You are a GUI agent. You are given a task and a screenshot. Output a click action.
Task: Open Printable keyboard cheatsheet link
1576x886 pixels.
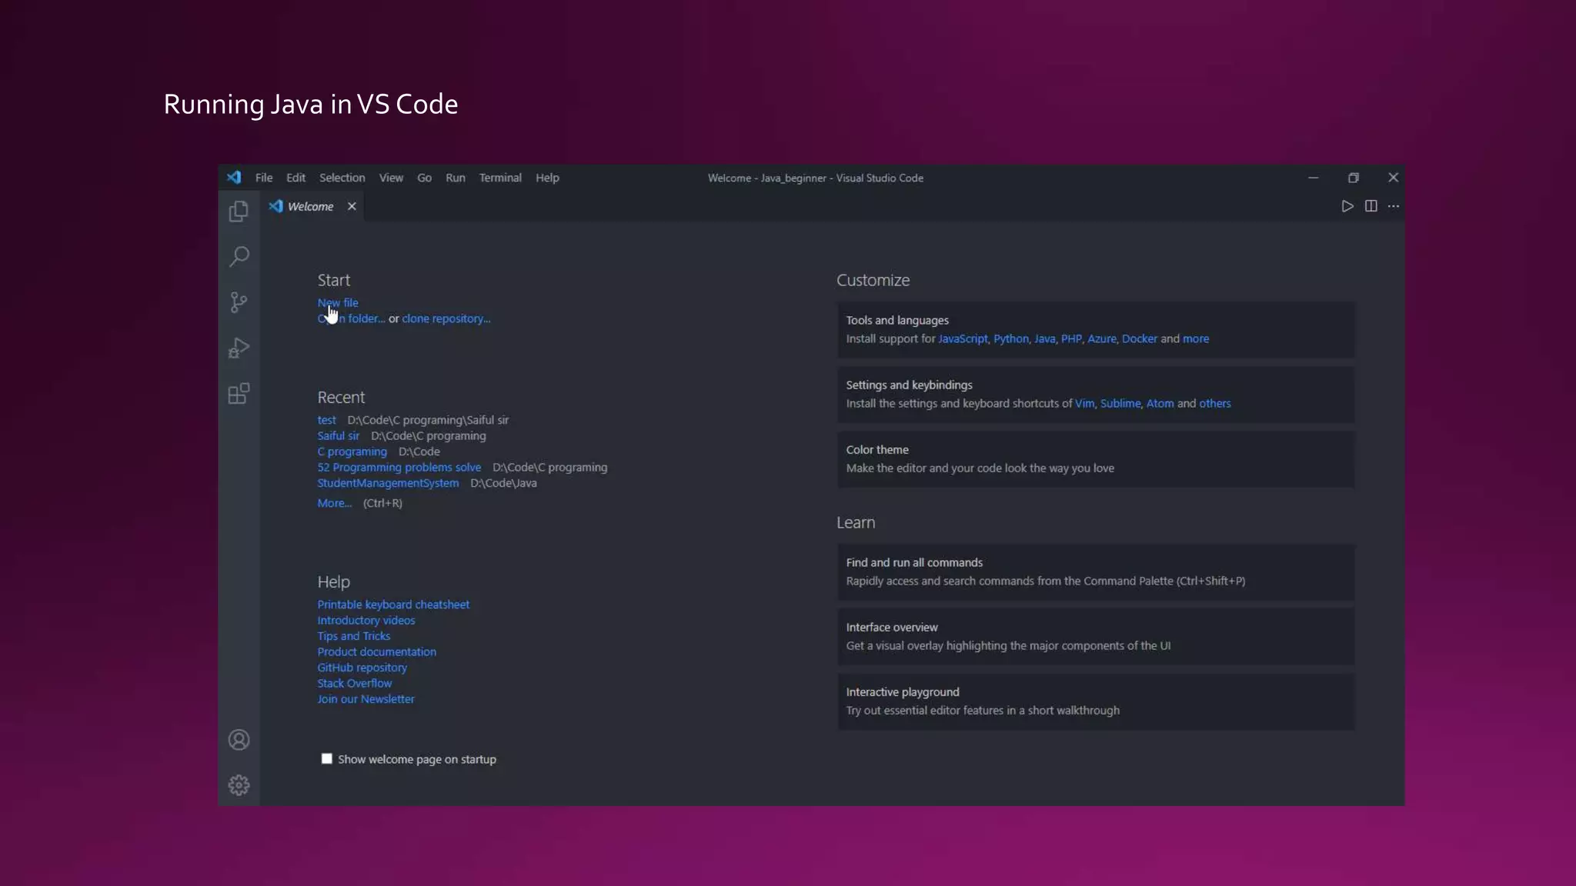(x=393, y=605)
